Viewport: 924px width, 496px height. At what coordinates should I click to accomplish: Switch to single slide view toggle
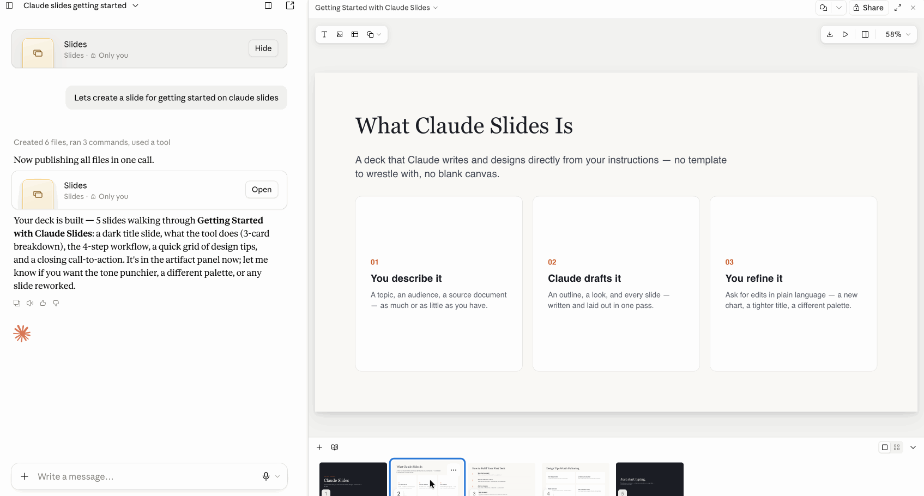[885, 447]
